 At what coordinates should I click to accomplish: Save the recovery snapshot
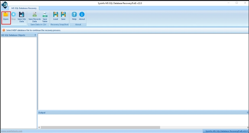point(63,16)
